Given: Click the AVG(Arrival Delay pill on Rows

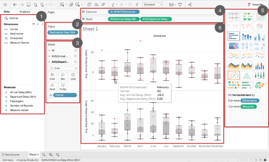Looking at the screenshot, I should click(124, 19).
